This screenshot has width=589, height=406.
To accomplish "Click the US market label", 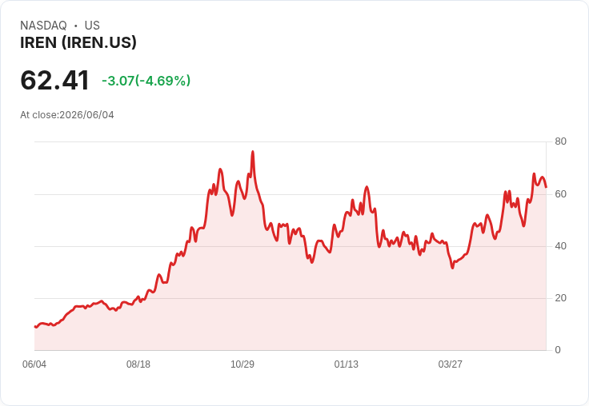I will [92, 26].
